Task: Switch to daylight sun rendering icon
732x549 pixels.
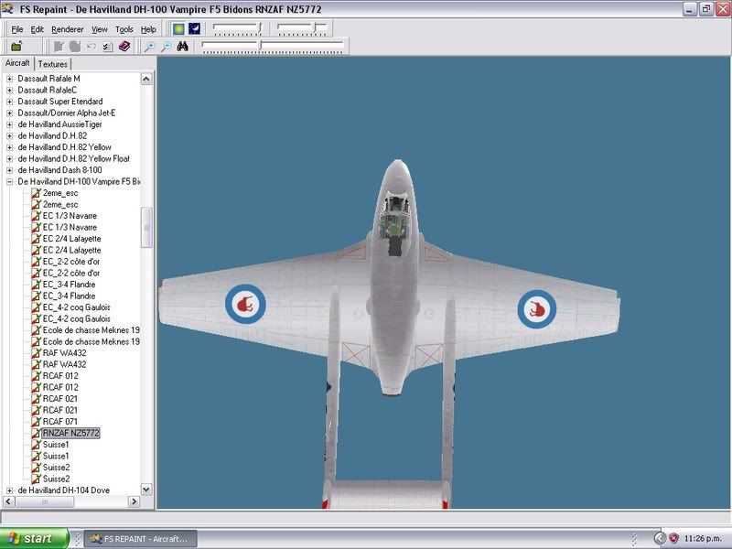Action: 178,29
